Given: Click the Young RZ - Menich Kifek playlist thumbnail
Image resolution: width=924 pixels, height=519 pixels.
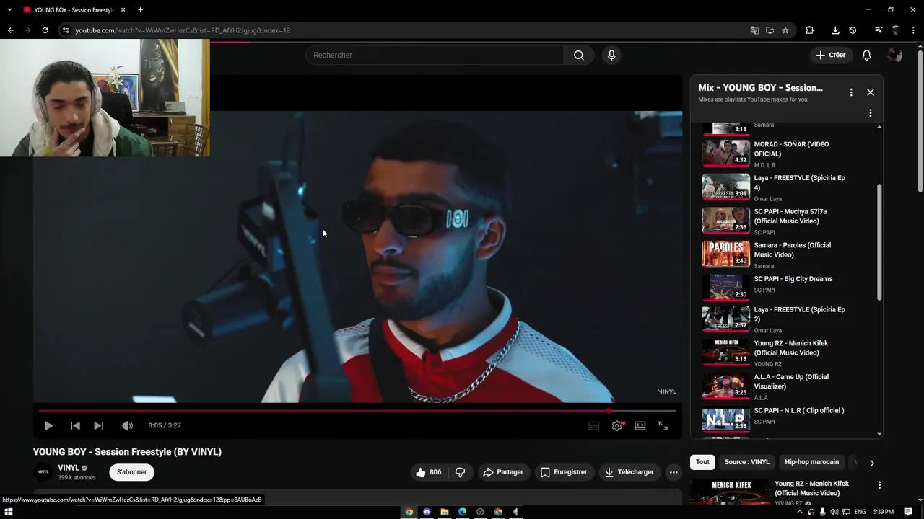Looking at the screenshot, I should coord(726,352).
